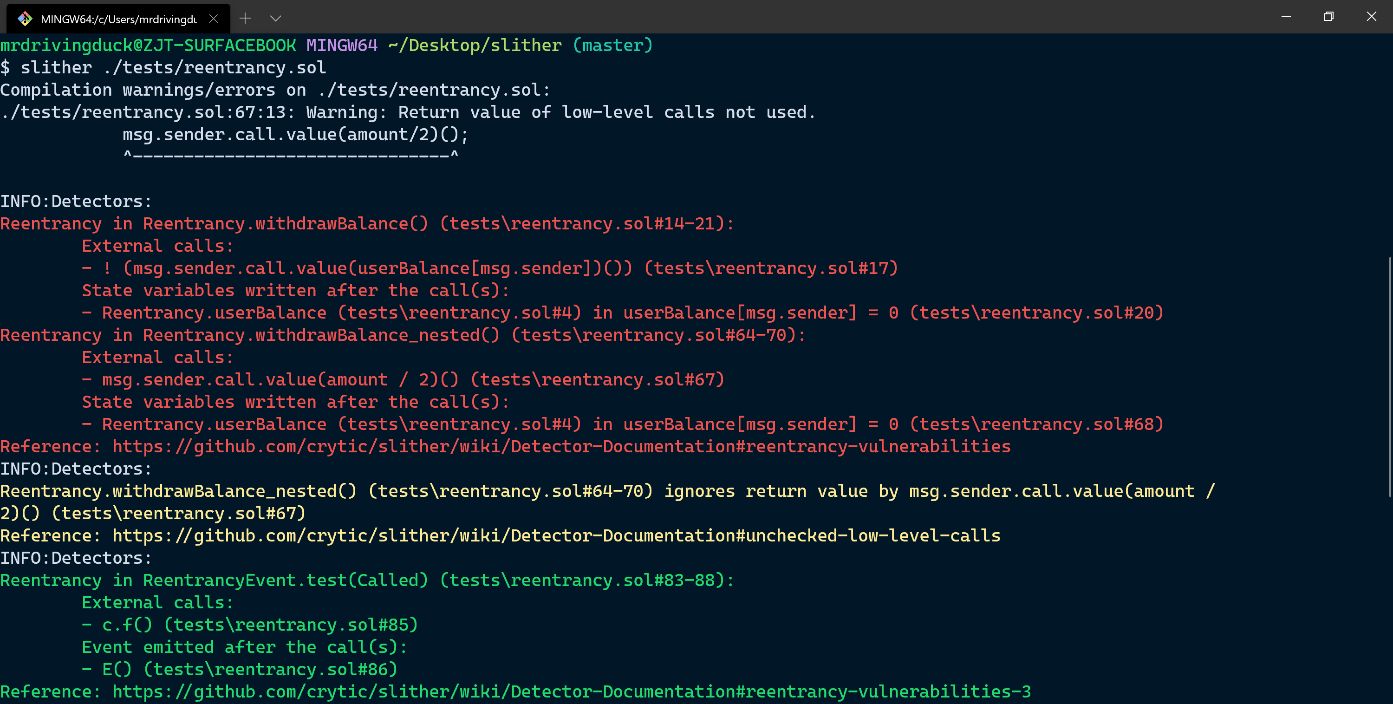Screen dimensions: 1393x704
Task: Select the MINGW64 tab title
Action: pos(119,20)
